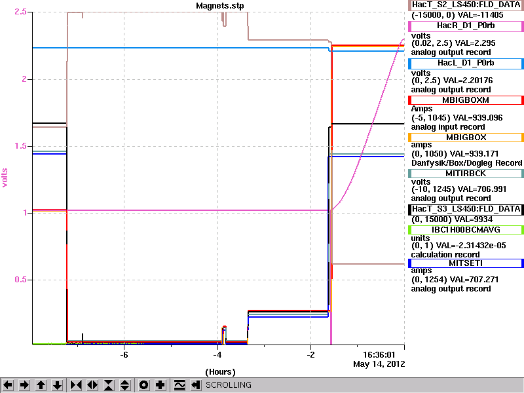Click the -2 hours x-axis tick label
Screen dimensions: 524x393
tap(310, 355)
